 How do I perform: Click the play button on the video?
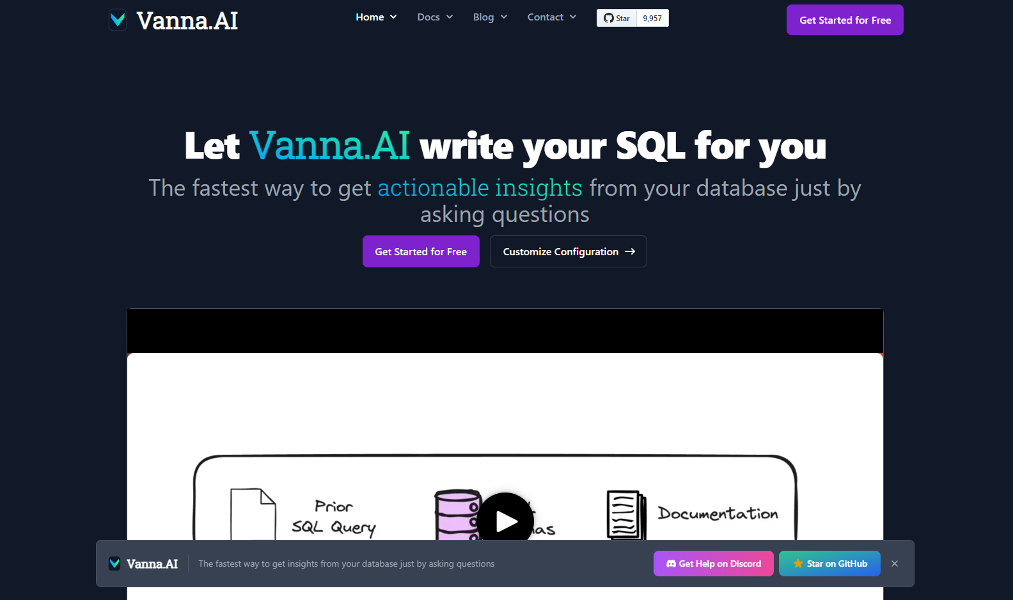click(505, 521)
